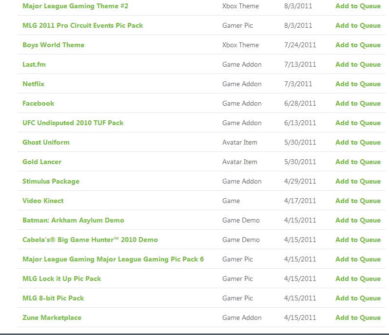Add Ghost Uniform to queue
This screenshot has height=335, width=389.
pos(358,142)
